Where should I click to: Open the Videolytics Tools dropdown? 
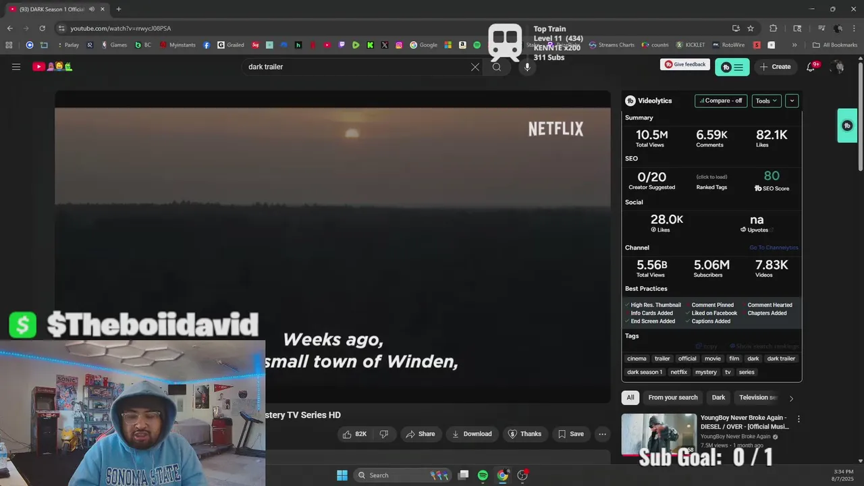[x=766, y=101]
